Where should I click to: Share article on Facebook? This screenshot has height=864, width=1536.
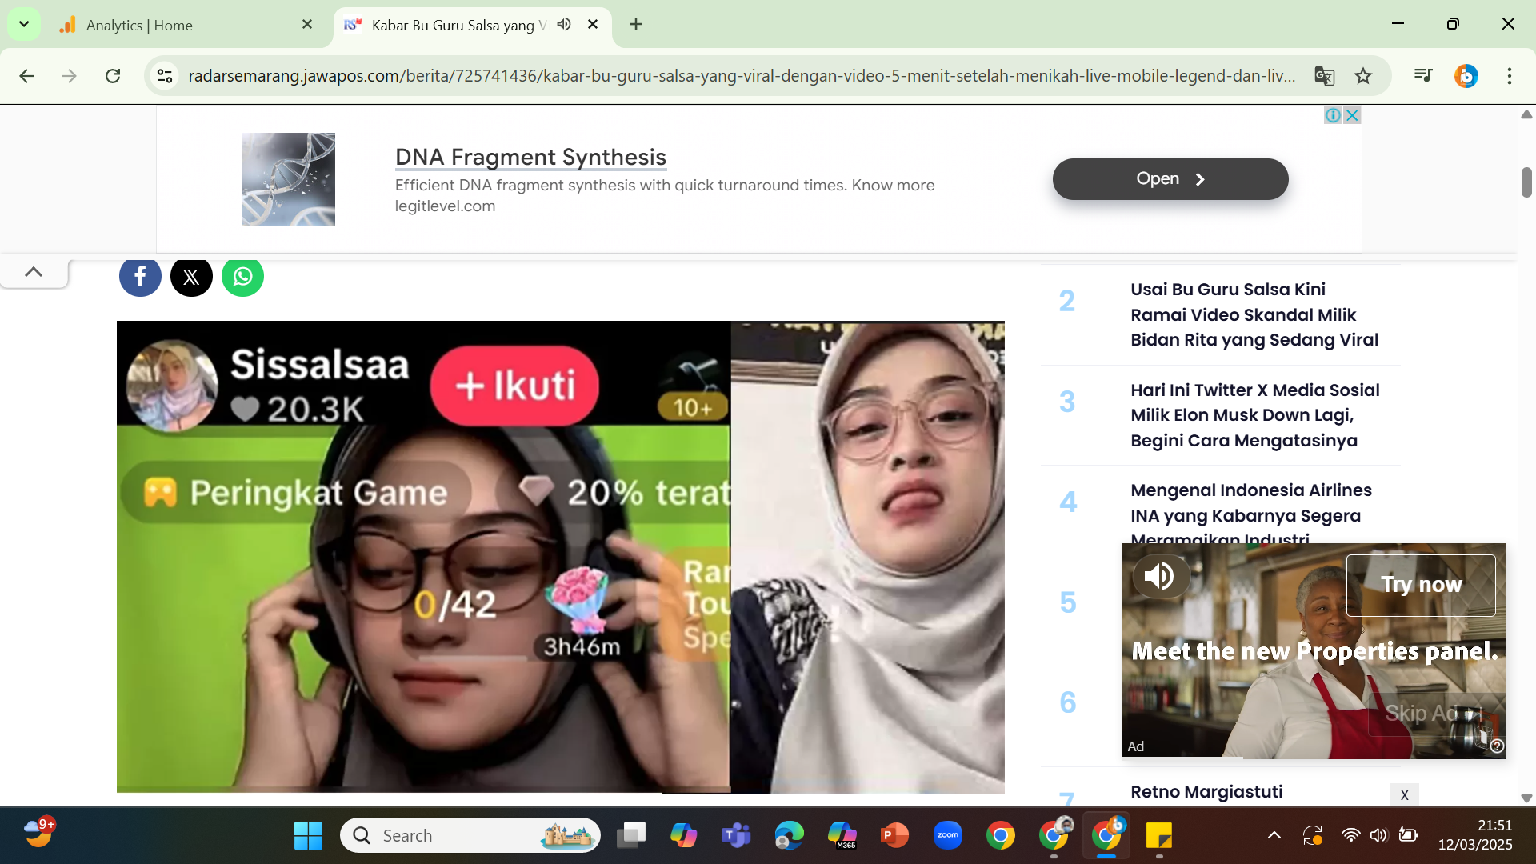[140, 277]
